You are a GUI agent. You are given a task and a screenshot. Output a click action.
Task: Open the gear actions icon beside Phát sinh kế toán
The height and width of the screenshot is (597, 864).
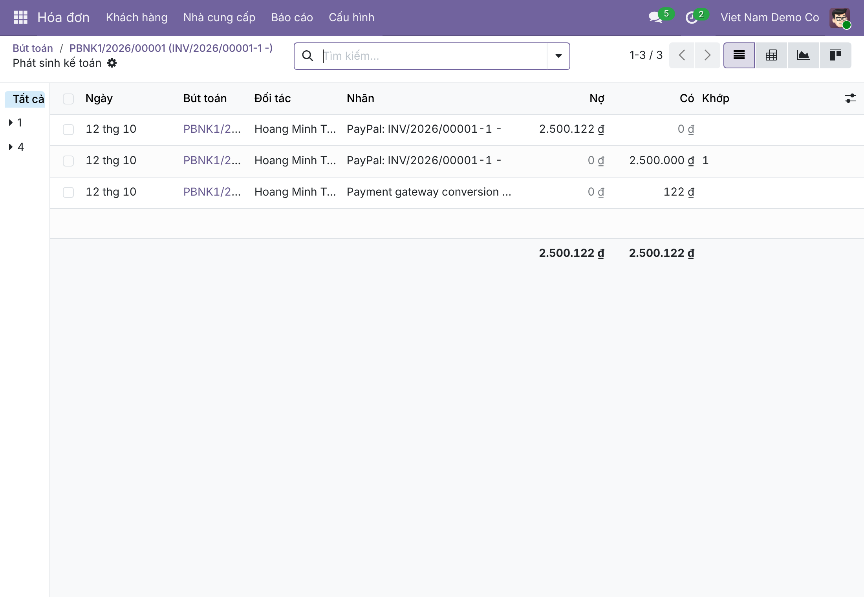112,63
